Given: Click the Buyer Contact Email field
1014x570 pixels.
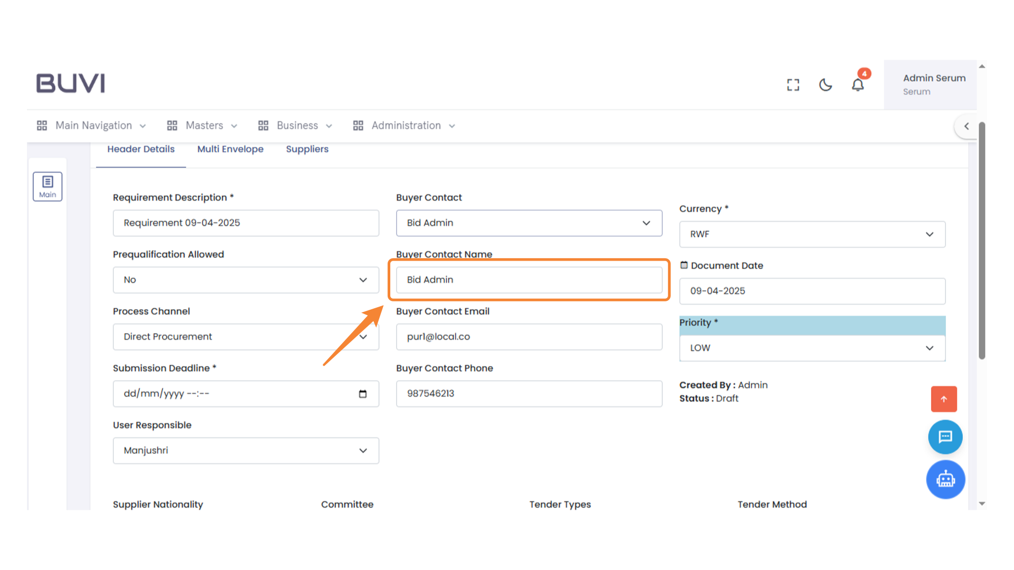Looking at the screenshot, I should (529, 337).
